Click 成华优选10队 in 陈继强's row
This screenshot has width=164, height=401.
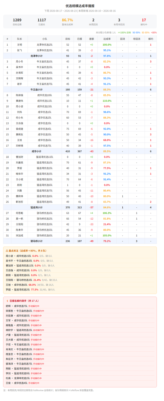pyautogui.click(x=44, y=95)
